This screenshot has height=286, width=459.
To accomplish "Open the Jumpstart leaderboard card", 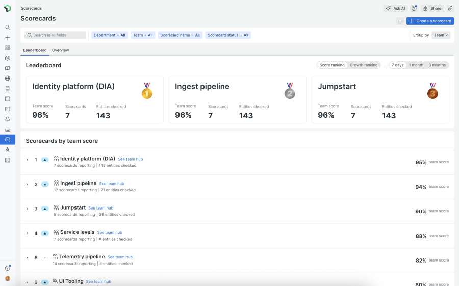I will pos(380,100).
